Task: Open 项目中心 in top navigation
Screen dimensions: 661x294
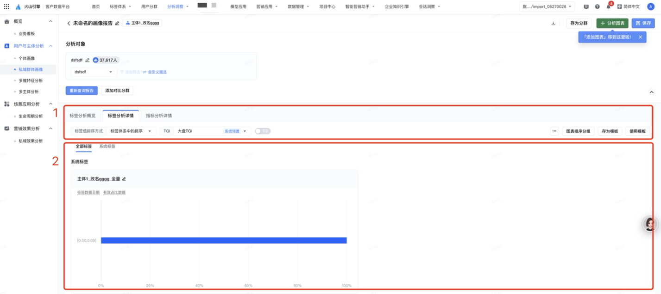Action: coord(327,6)
